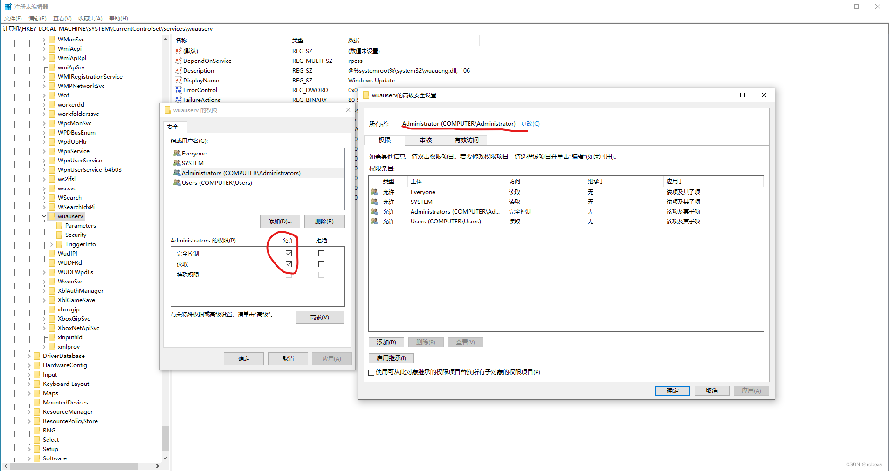The width and height of the screenshot is (889, 471).
Task: Expand the ResourceManager node
Action: coord(29,412)
